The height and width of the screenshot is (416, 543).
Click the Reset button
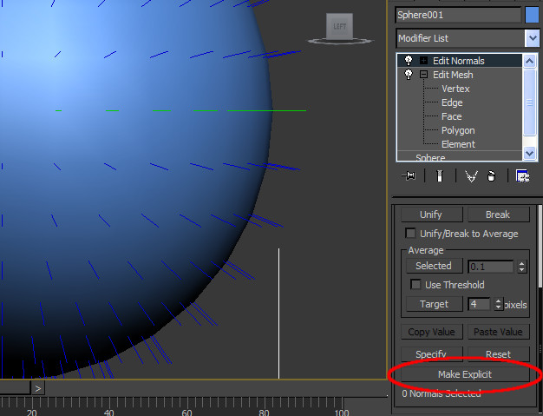pos(498,353)
